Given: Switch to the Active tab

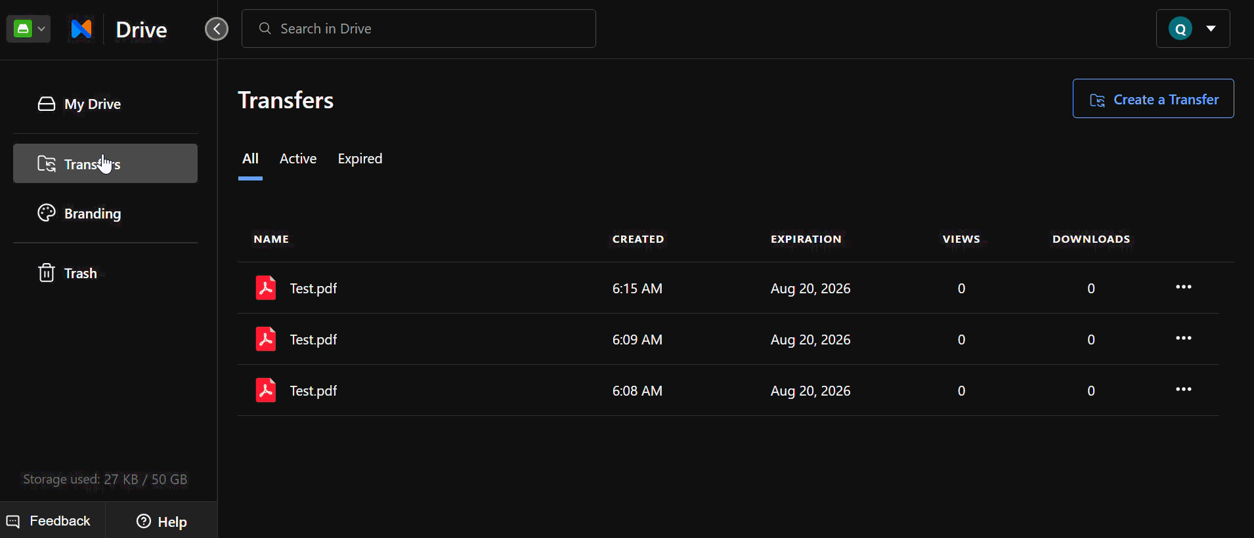Looking at the screenshot, I should pyautogui.click(x=298, y=159).
